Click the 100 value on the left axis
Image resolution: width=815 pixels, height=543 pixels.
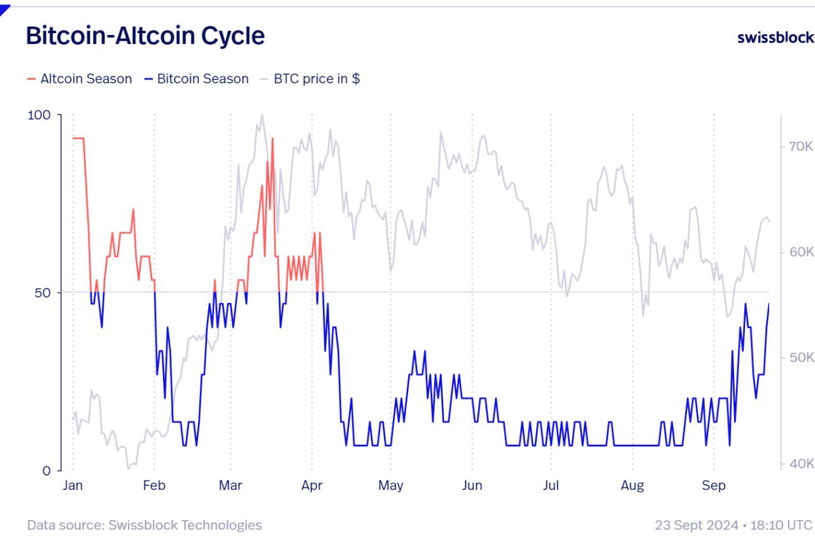40,115
